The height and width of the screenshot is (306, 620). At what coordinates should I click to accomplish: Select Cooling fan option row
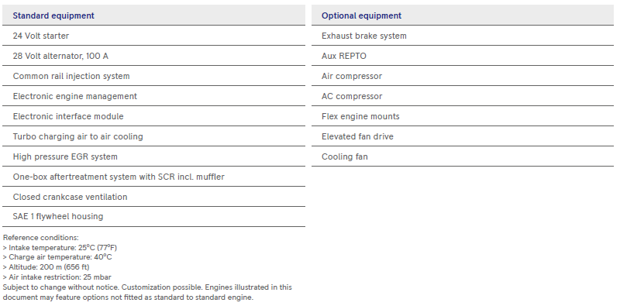(463, 156)
